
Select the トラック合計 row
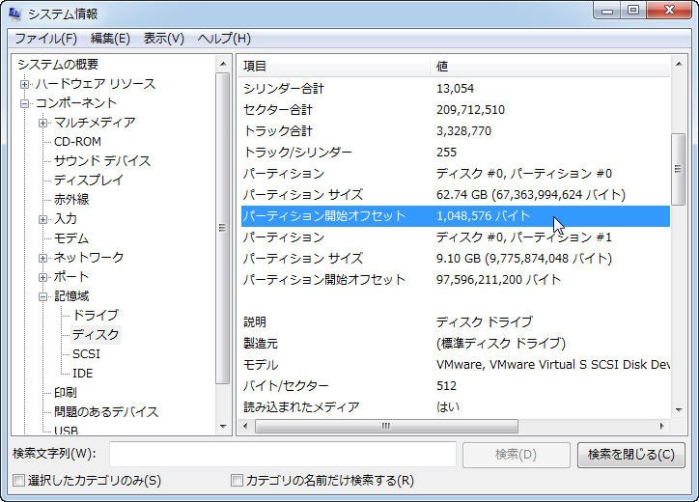(455, 131)
